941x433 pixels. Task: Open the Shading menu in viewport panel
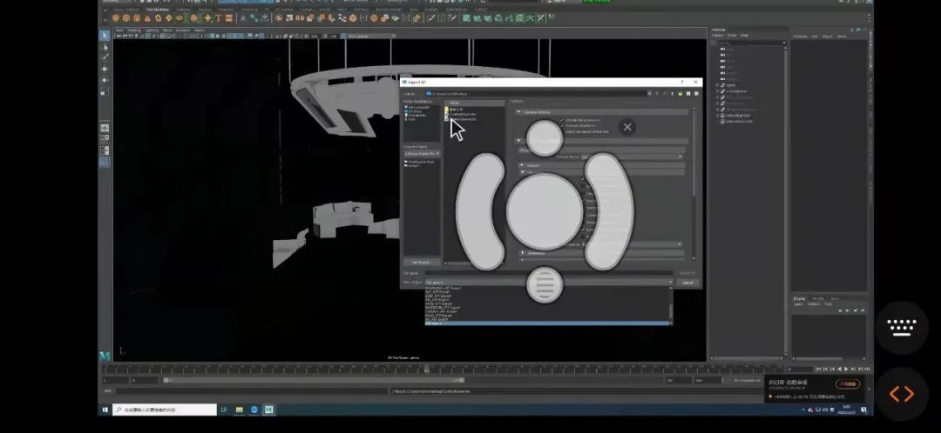coord(134,30)
